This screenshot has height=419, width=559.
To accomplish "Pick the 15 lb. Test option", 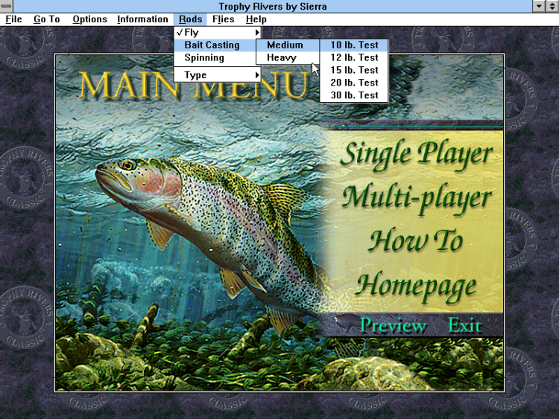I will tap(354, 70).
